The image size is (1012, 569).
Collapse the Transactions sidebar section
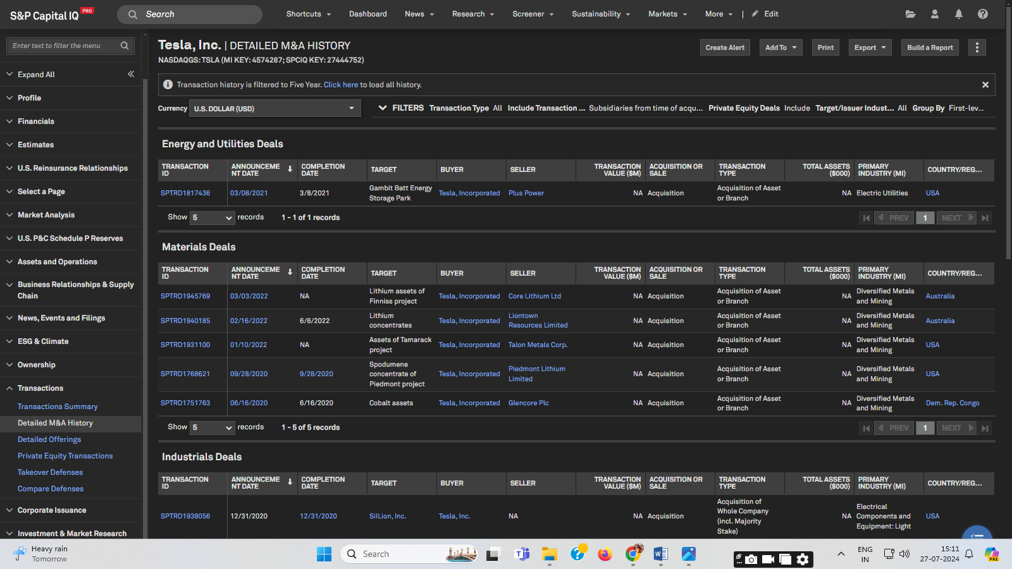(40, 388)
